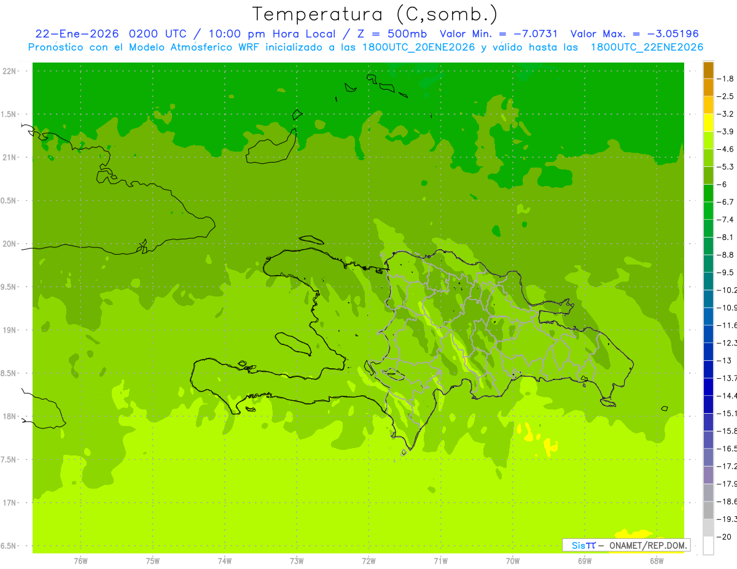This screenshot has height=569, width=737.
Task: Click the 19N latitude label
Action: [x=9, y=330]
